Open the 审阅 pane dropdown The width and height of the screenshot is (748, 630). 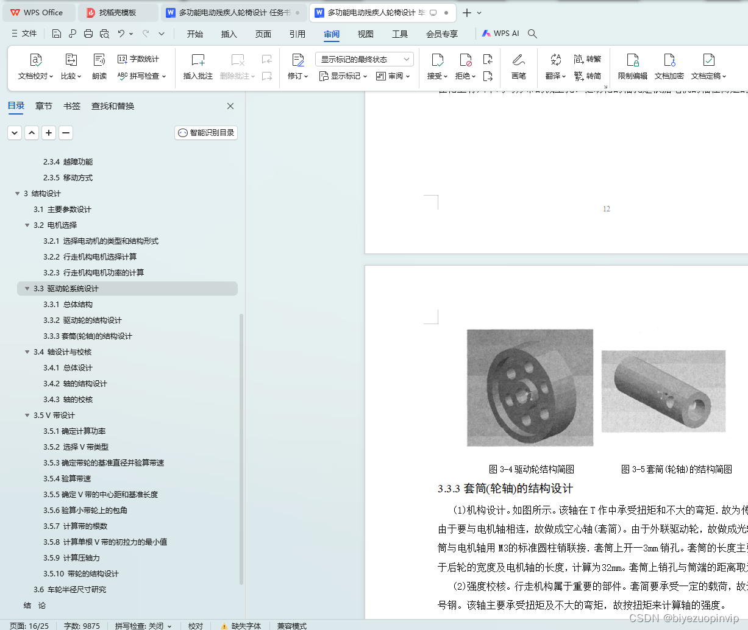tap(393, 76)
